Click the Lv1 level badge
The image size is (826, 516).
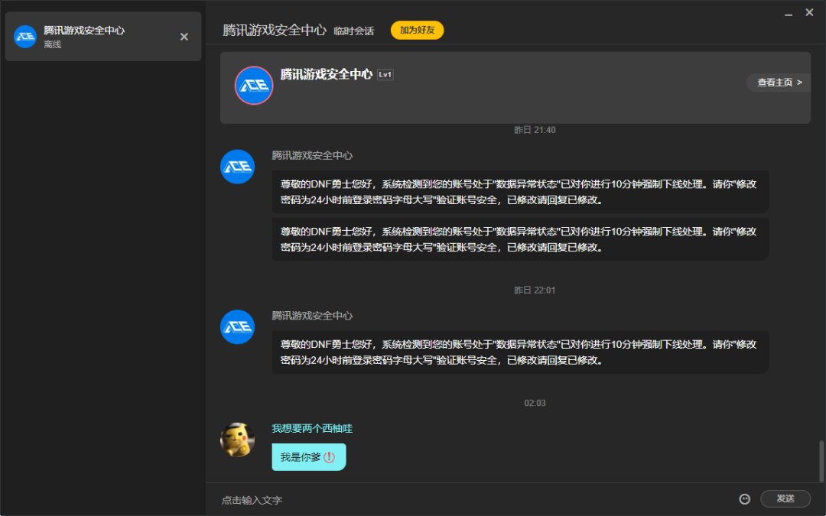385,75
